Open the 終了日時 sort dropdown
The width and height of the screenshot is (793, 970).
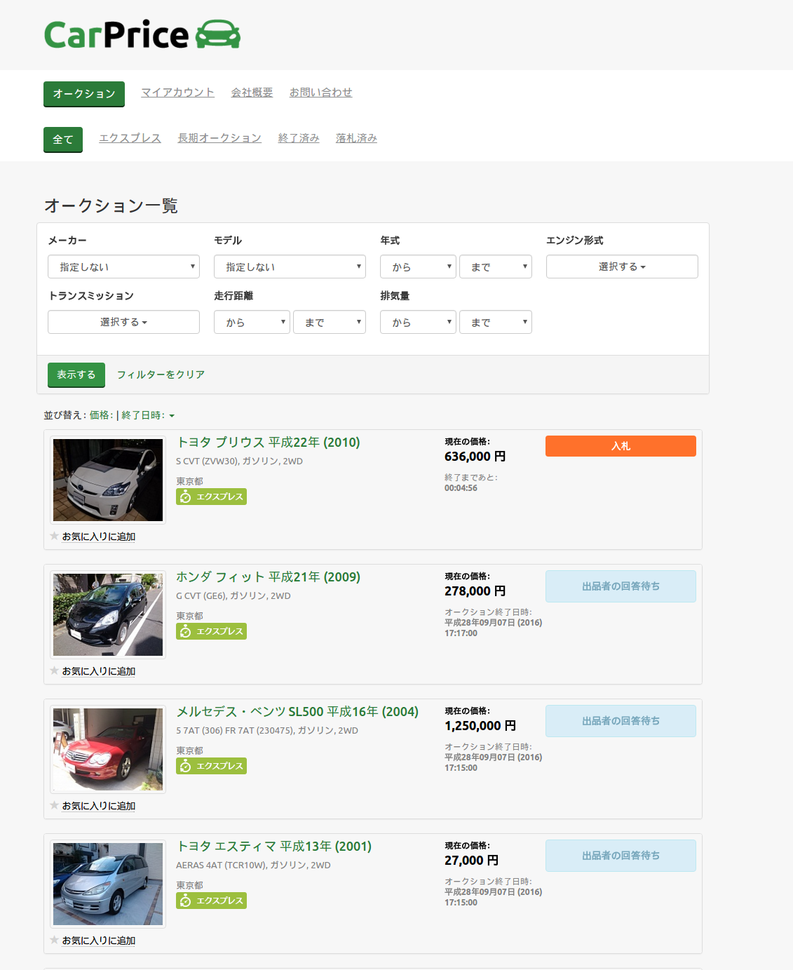pyautogui.click(x=148, y=415)
